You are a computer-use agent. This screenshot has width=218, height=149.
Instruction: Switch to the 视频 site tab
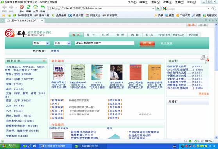105,35
